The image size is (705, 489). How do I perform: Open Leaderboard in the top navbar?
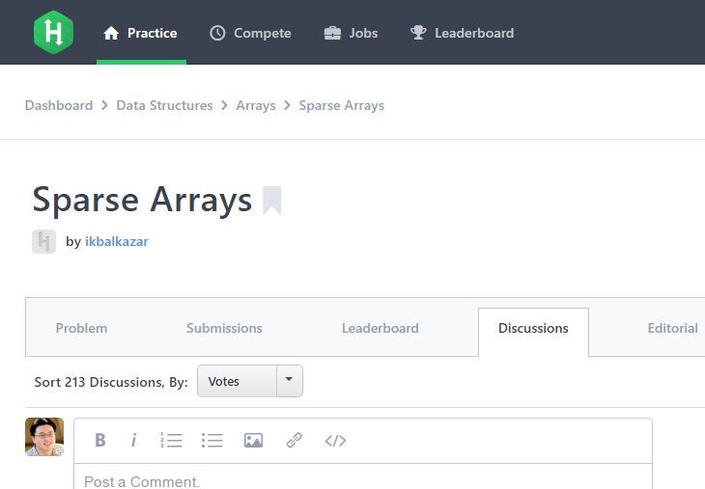[x=462, y=33]
